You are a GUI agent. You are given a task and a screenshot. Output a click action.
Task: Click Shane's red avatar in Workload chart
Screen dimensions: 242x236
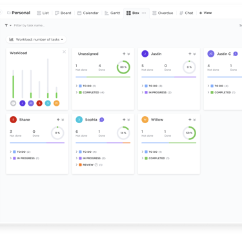pos(39,103)
